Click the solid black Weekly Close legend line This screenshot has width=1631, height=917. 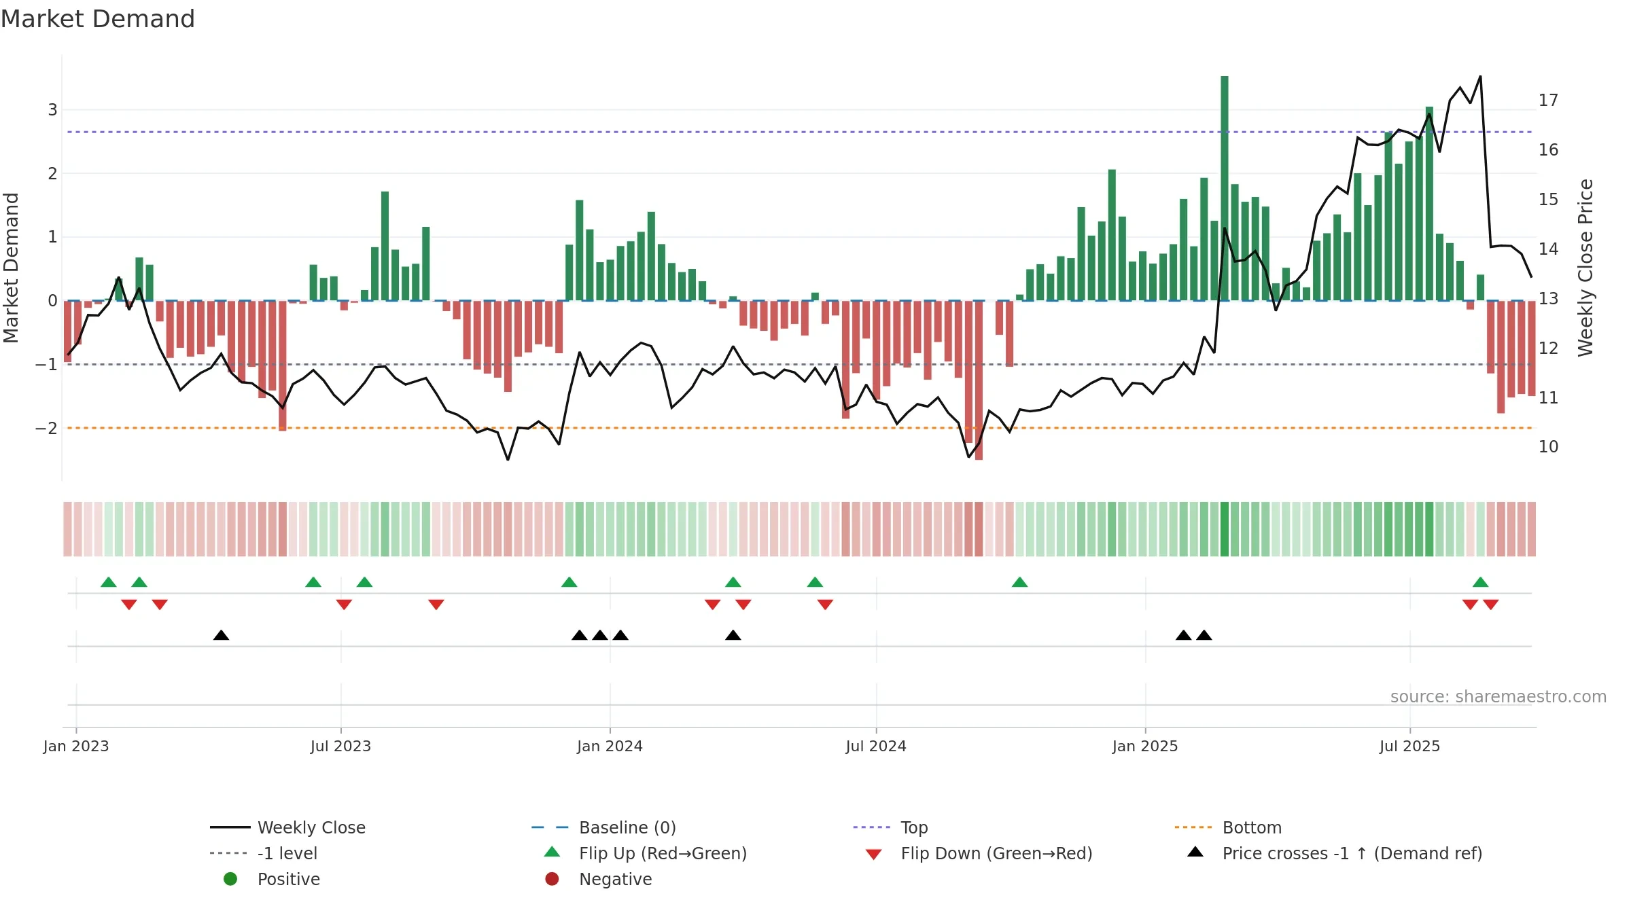point(230,827)
